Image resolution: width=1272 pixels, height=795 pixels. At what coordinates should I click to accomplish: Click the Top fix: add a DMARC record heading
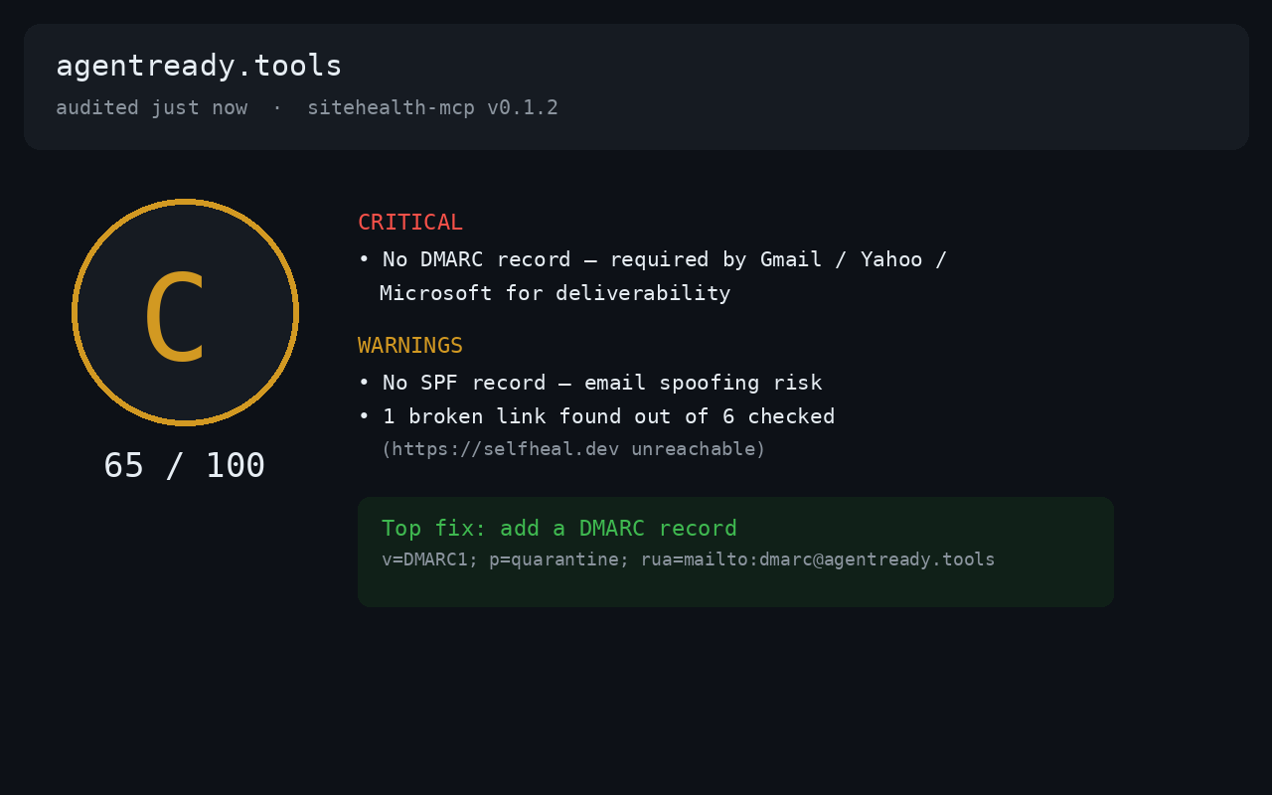559,529
